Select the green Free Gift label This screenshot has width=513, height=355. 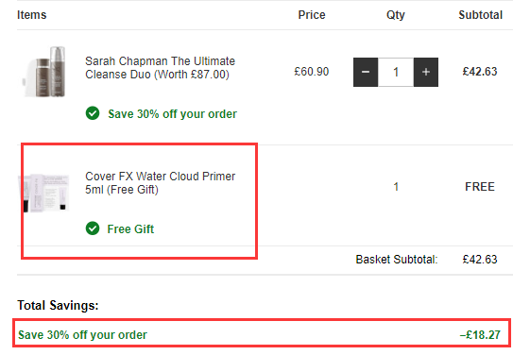[130, 229]
